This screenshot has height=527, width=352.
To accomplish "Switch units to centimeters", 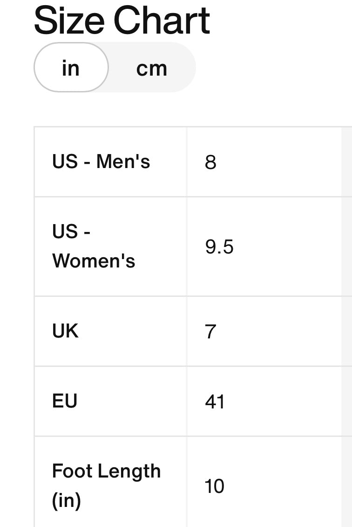I will click(151, 68).
